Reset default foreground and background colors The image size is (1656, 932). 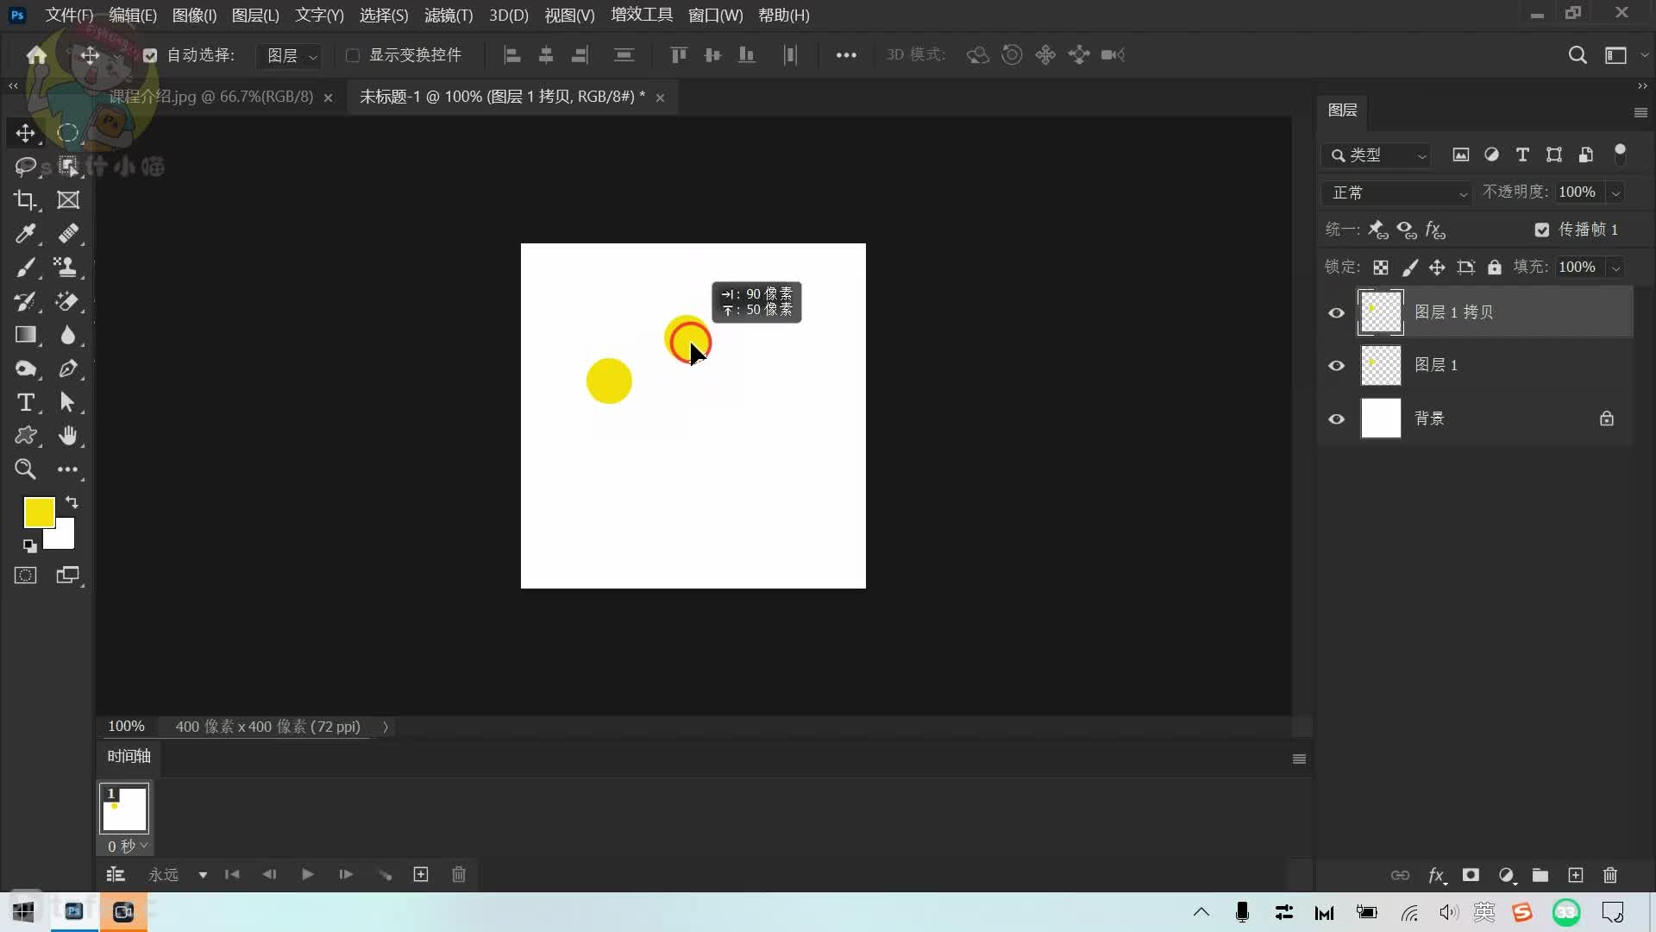click(29, 545)
